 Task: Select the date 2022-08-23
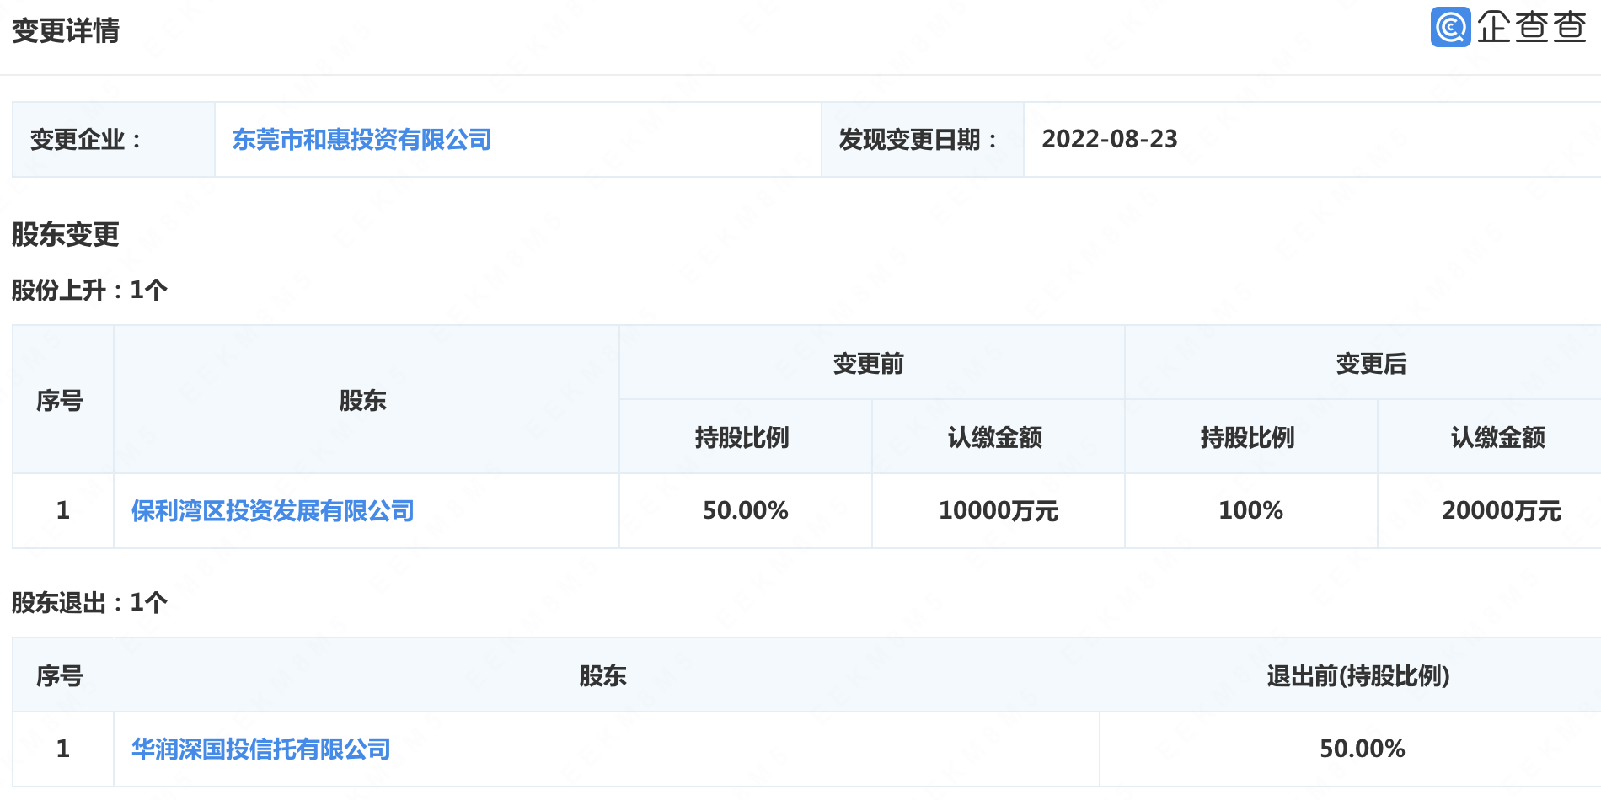1110,139
